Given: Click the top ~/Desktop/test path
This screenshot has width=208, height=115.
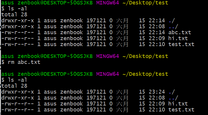Looking at the screenshot, I should [x=145, y=3].
